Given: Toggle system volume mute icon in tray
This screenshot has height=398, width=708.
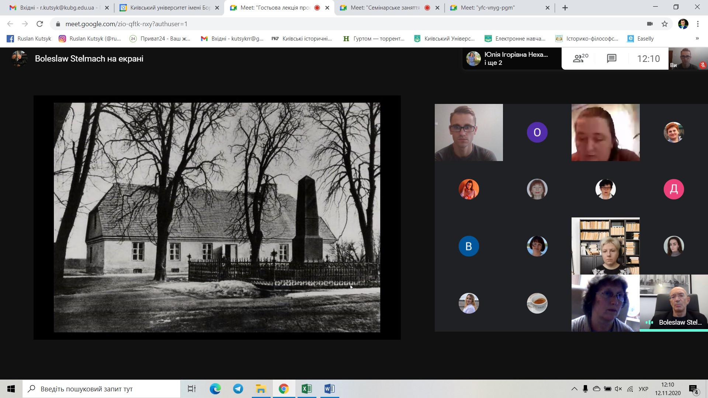Looking at the screenshot, I should click(x=618, y=389).
